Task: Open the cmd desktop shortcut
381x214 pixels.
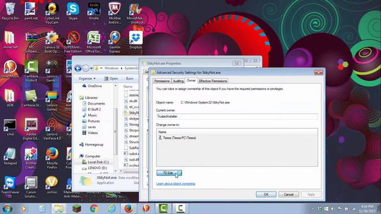Action: coord(10,127)
